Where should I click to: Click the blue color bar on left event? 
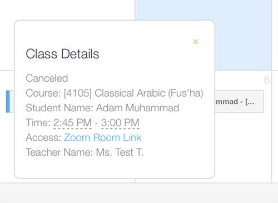coord(8,101)
